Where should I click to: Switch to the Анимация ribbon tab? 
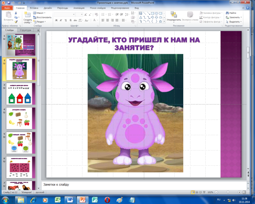pos(79,8)
